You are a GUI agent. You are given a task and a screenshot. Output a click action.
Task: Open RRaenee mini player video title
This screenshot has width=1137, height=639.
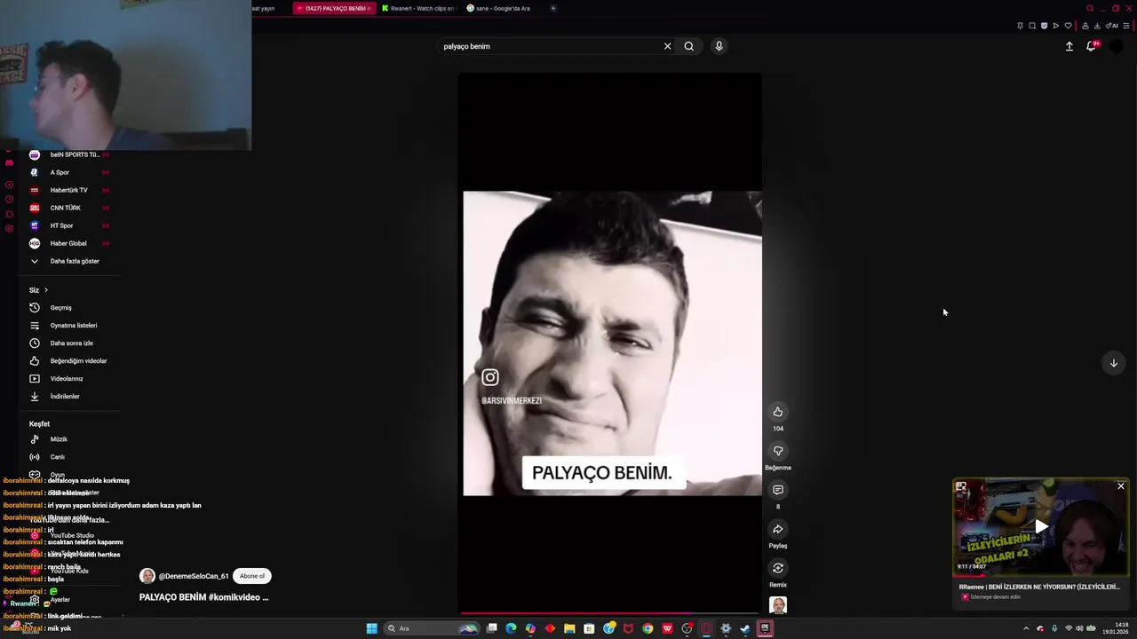(1039, 587)
